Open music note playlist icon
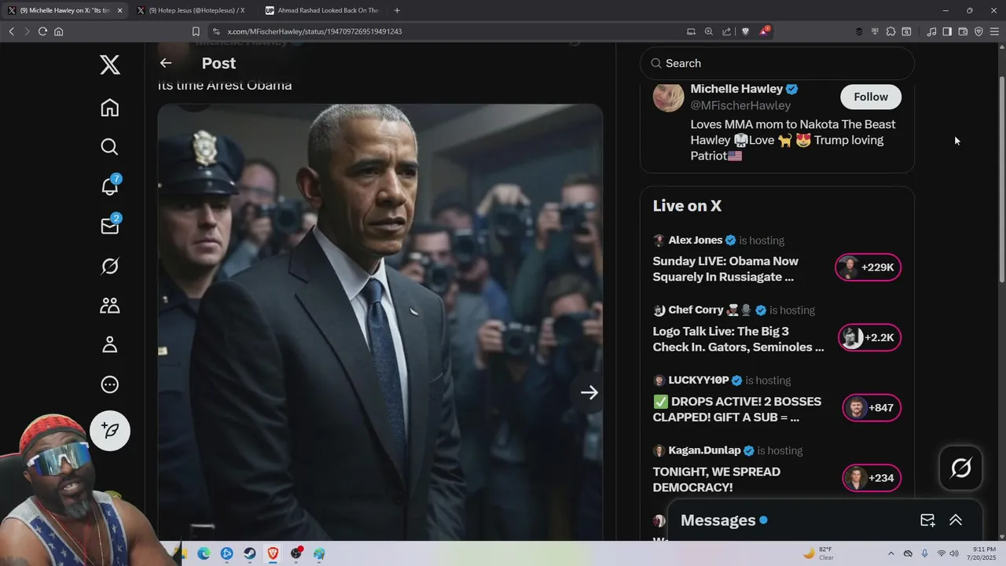1006x566 pixels. point(931,31)
